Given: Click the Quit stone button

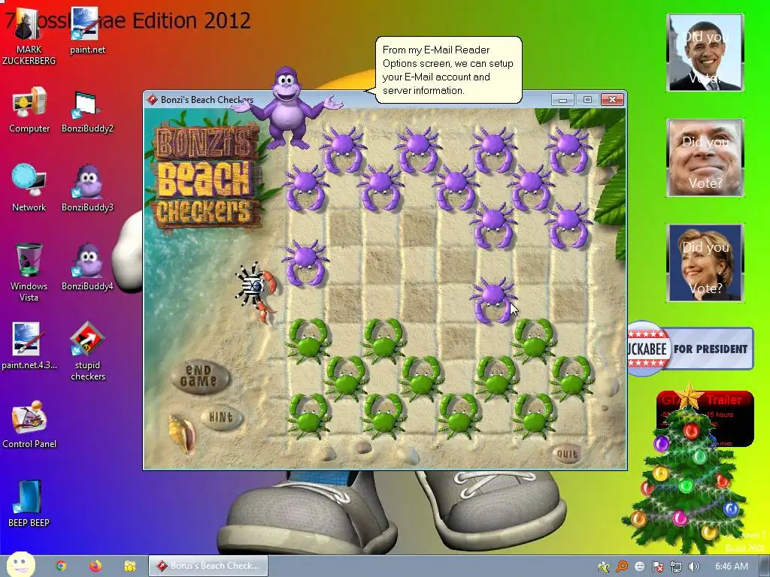Looking at the screenshot, I should [x=567, y=454].
